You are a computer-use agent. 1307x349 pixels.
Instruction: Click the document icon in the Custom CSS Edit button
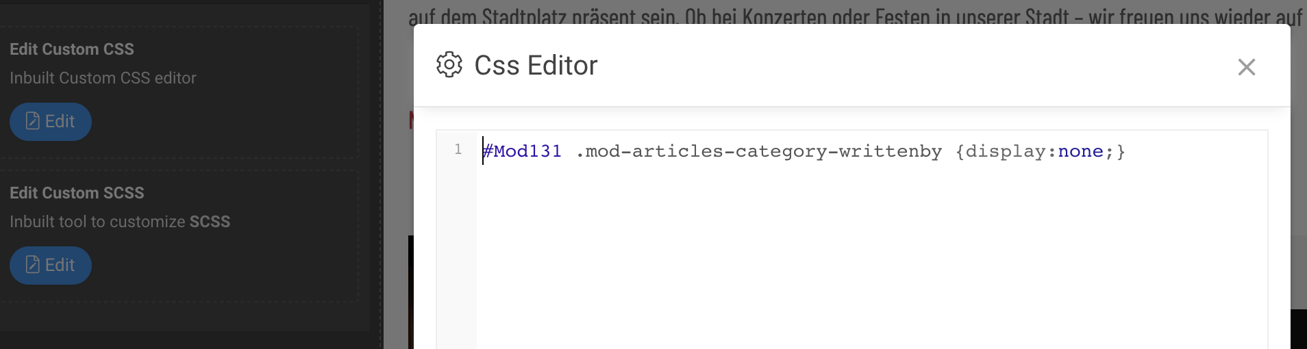[32, 121]
